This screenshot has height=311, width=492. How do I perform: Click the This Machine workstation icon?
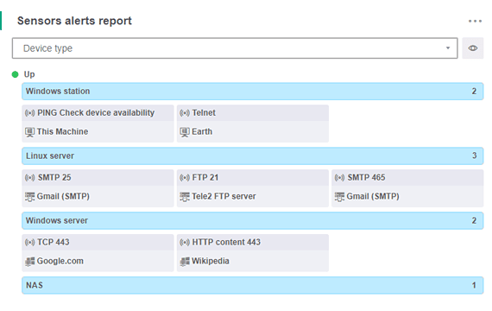click(x=30, y=132)
